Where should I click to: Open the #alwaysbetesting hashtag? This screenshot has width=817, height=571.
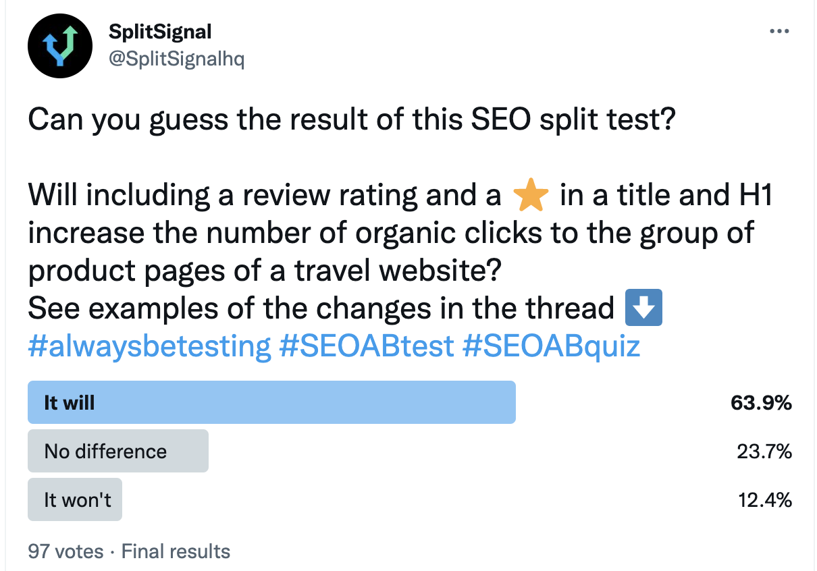(149, 346)
